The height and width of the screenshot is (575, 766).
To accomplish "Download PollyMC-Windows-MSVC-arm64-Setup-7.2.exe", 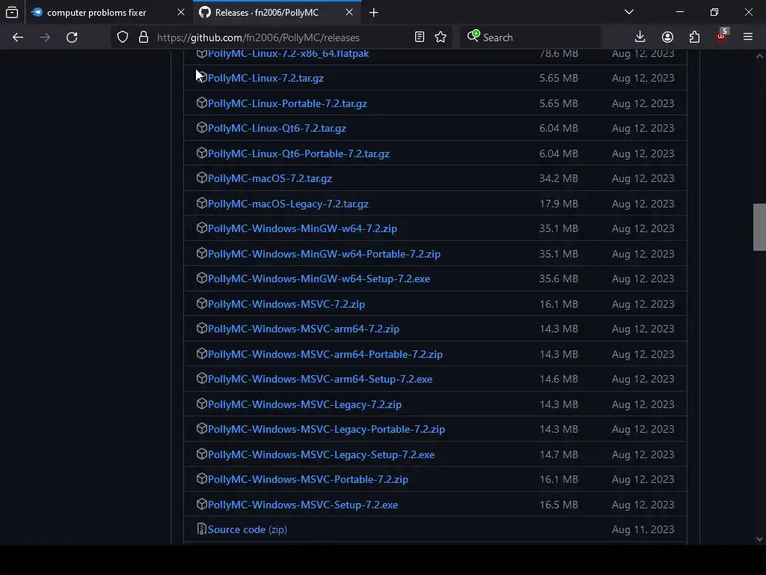I will coord(319,379).
